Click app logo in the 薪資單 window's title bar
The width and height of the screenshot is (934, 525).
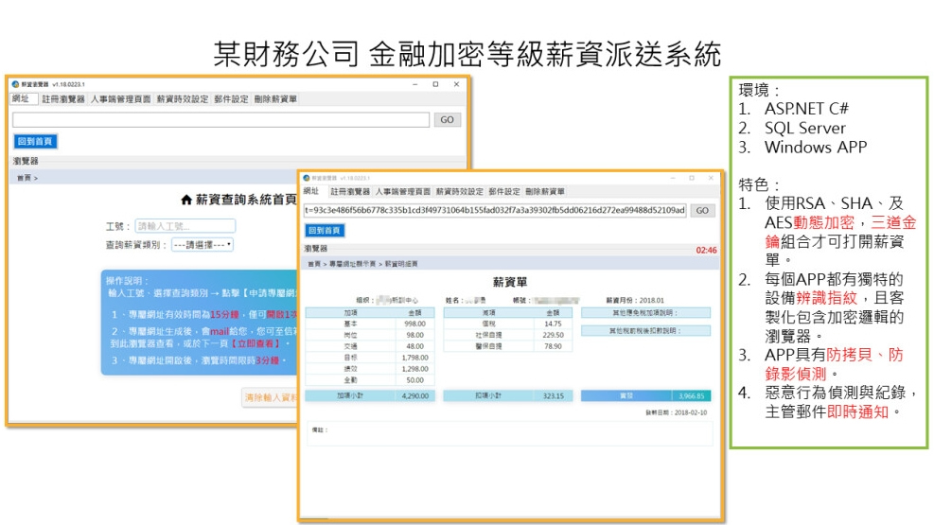pyautogui.click(x=307, y=177)
